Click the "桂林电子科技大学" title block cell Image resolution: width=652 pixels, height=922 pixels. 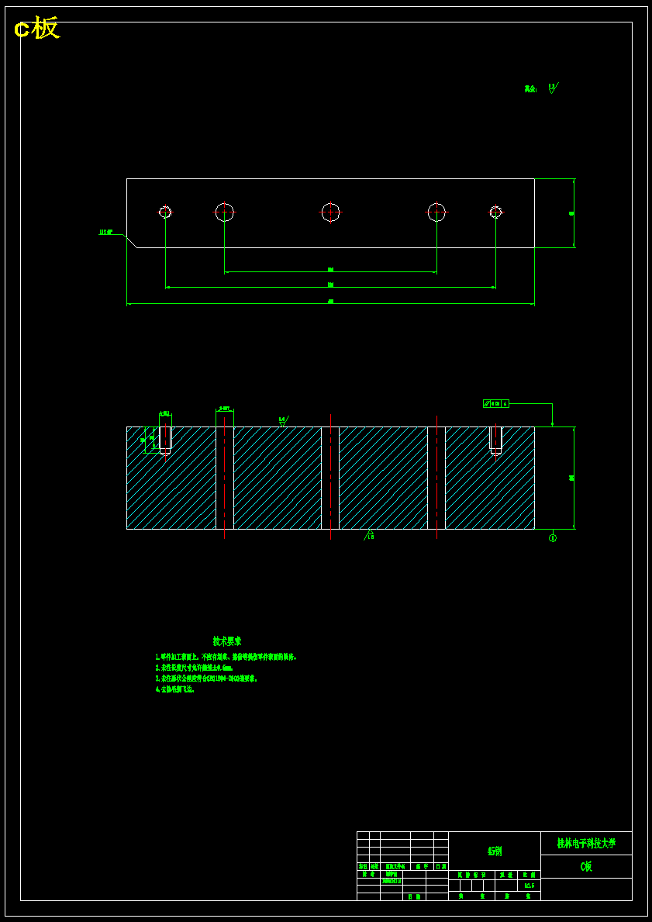tap(586, 843)
